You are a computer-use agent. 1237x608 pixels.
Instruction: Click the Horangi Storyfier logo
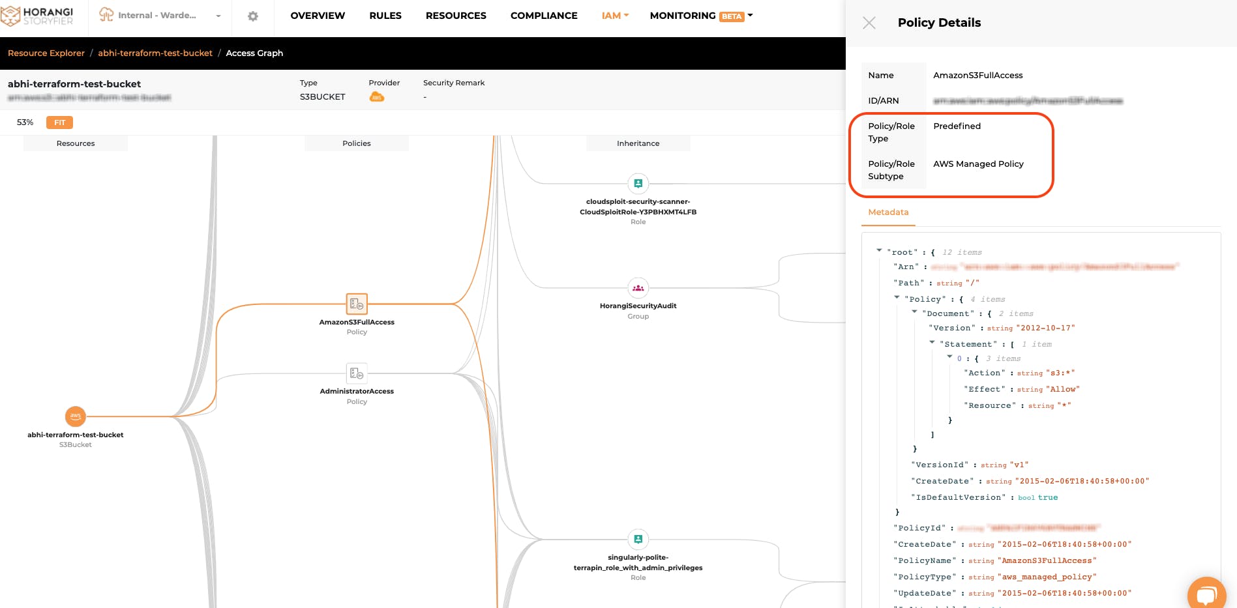point(37,16)
